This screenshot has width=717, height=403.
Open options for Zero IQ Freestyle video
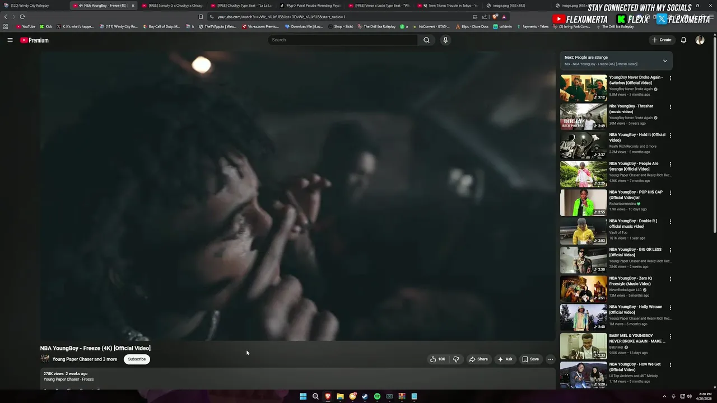[670, 279]
